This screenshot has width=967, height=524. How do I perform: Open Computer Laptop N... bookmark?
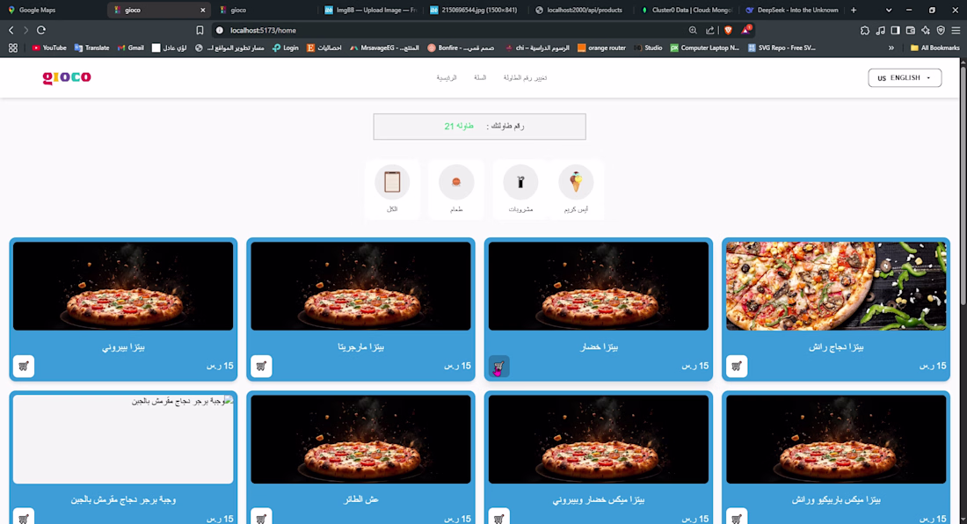[705, 47]
